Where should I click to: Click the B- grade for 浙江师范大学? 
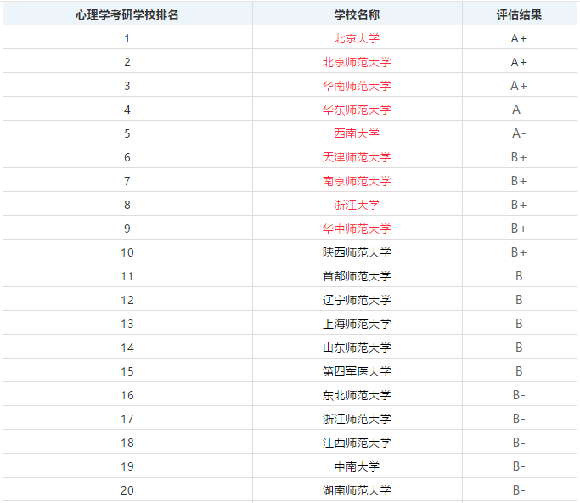[519, 419]
